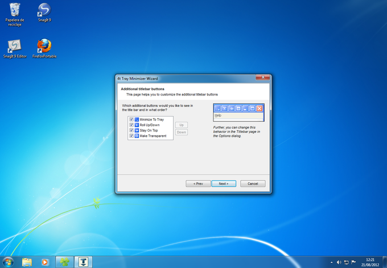Show hidden system tray icons
The width and height of the screenshot is (387, 268).
(331, 262)
